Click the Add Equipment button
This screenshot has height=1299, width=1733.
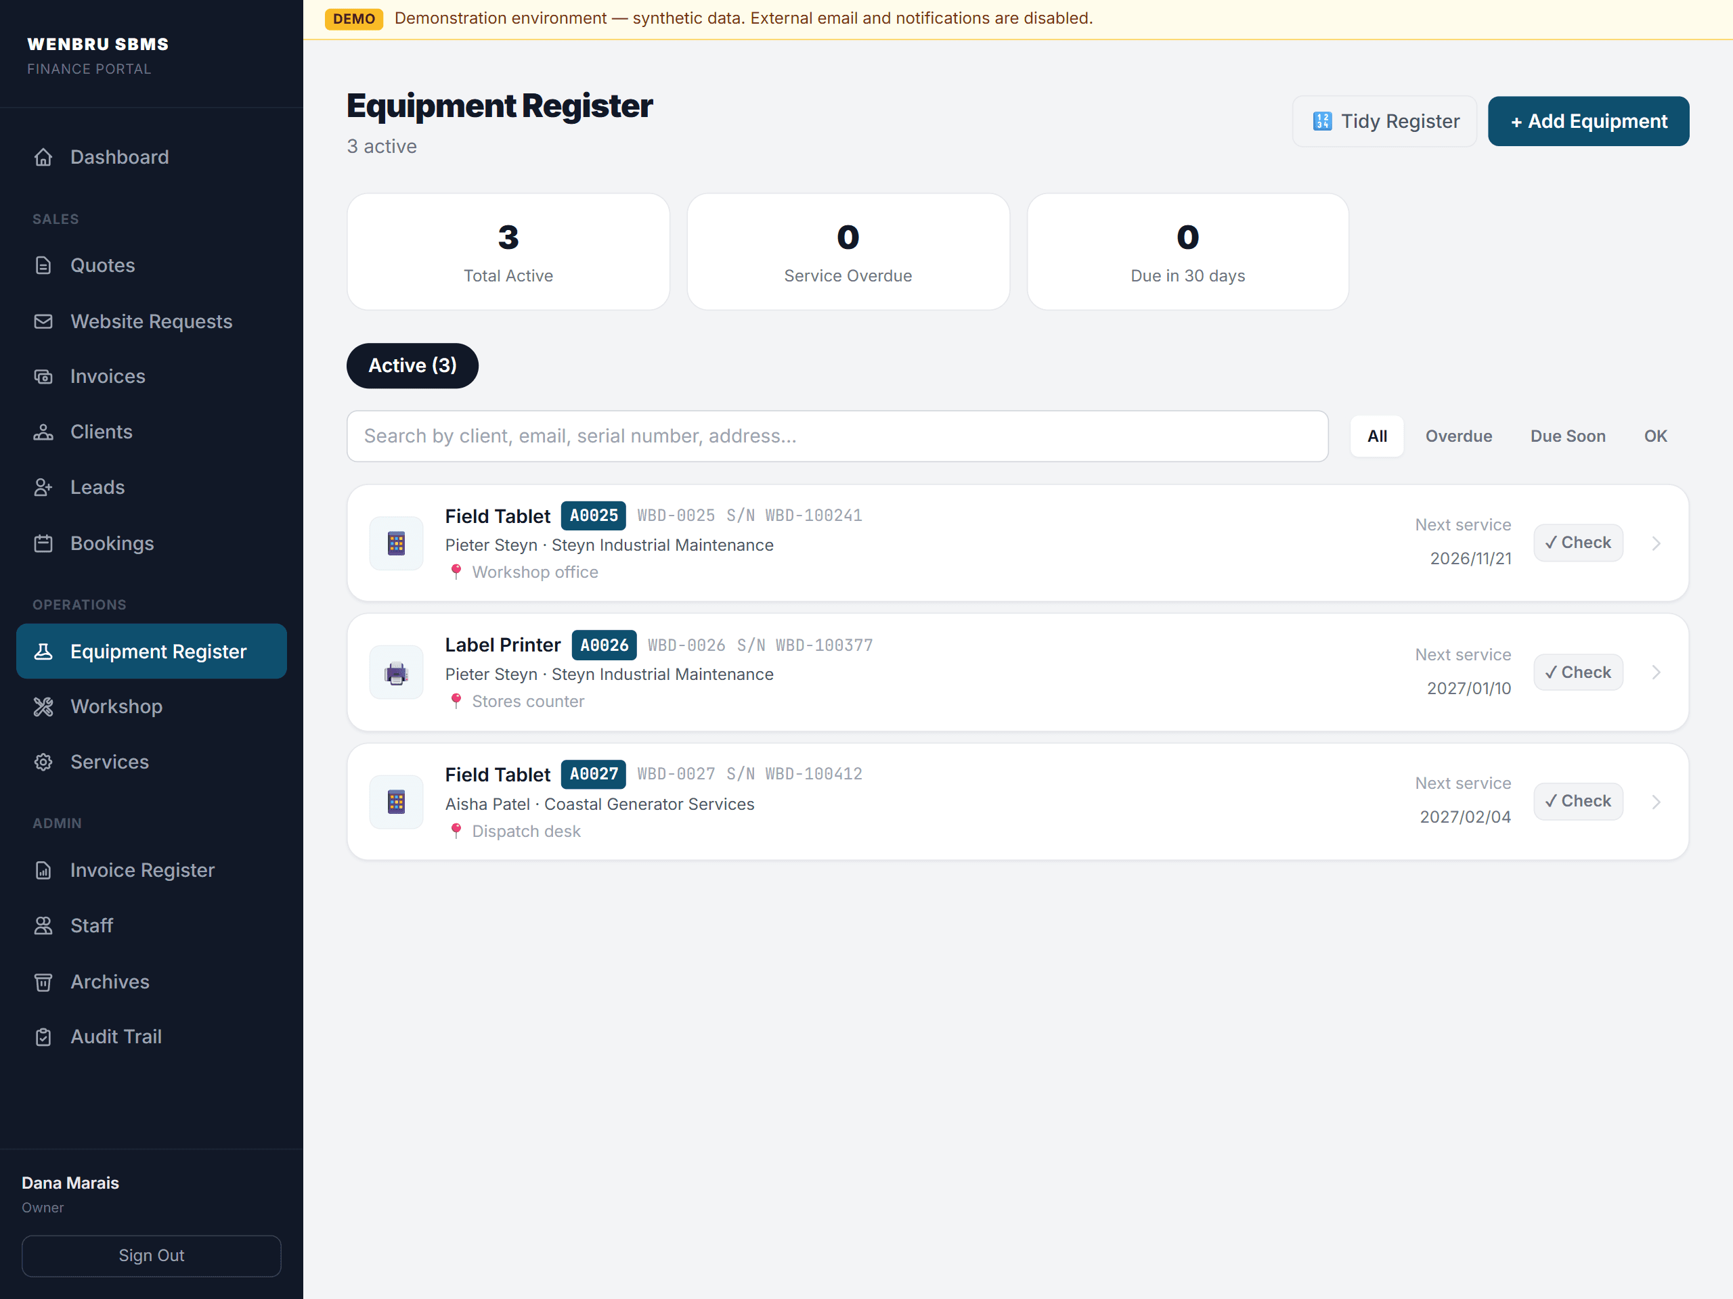(1588, 121)
